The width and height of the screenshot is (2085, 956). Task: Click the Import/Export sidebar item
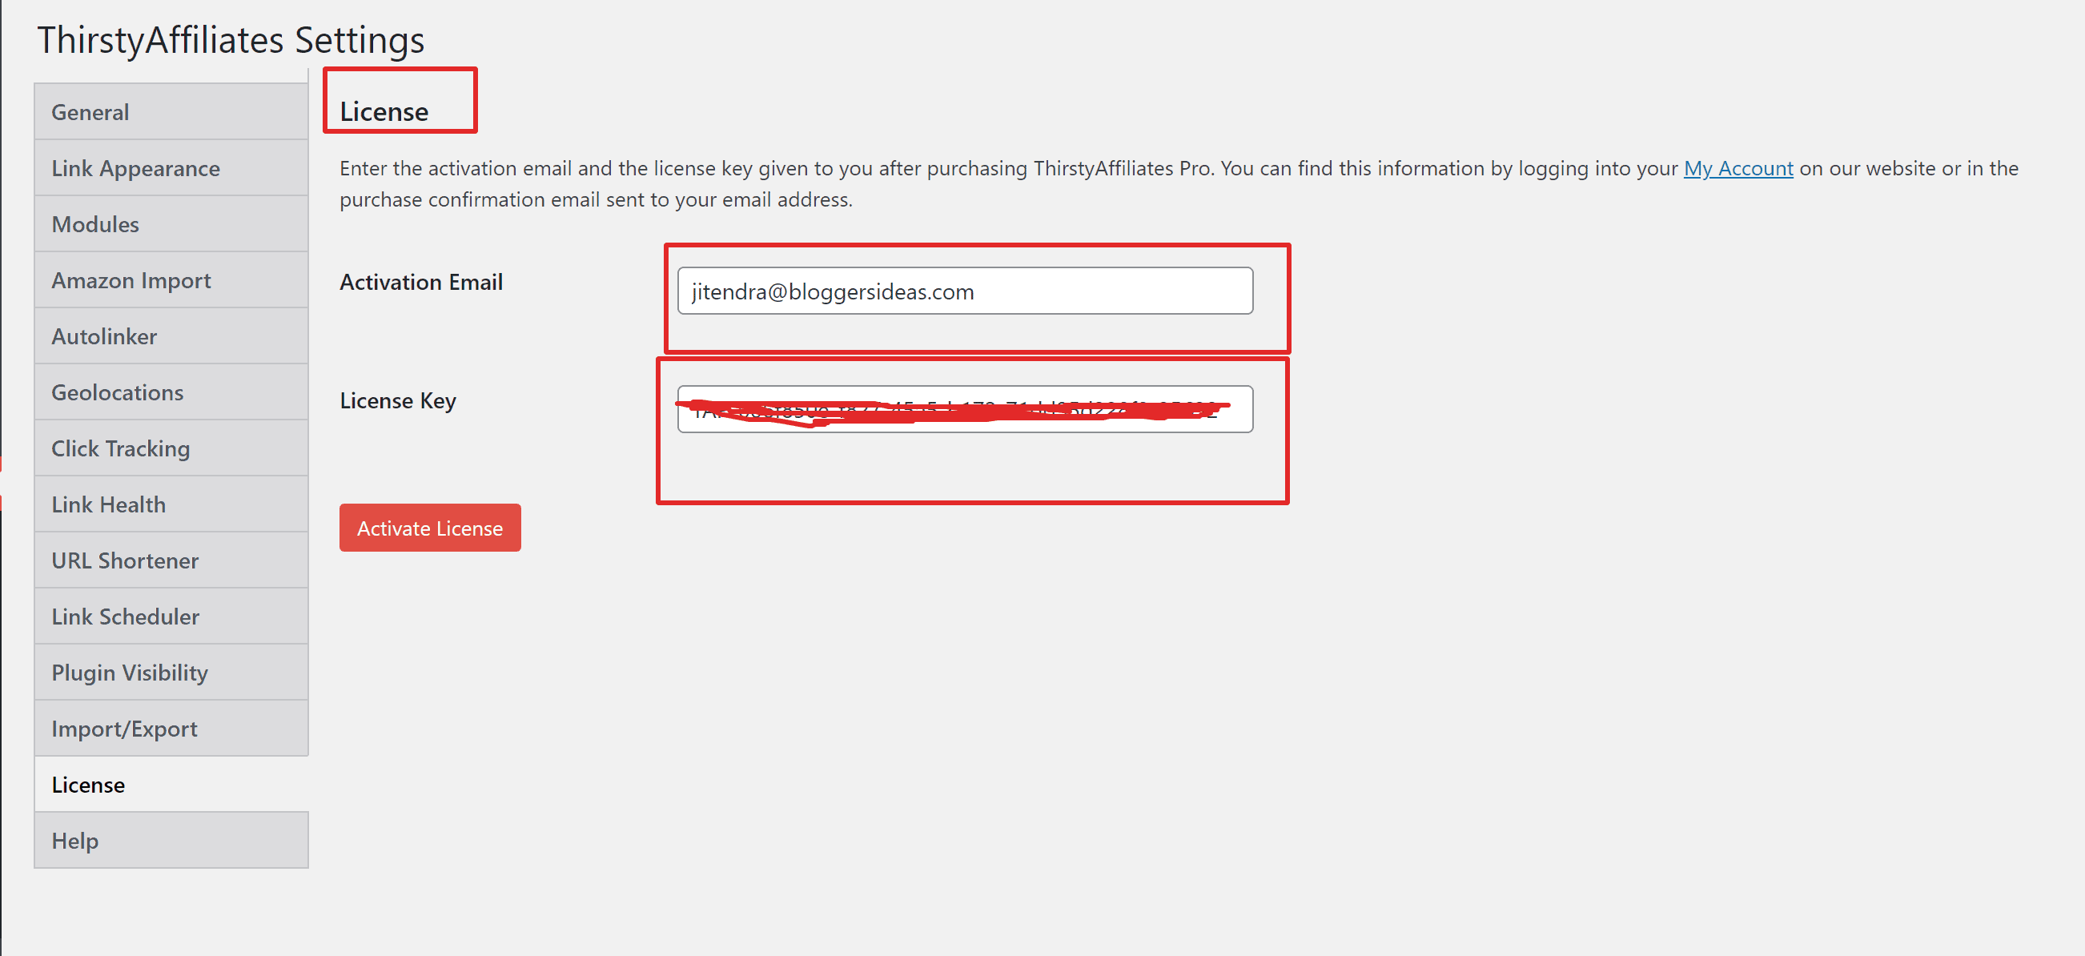click(123, 727)
